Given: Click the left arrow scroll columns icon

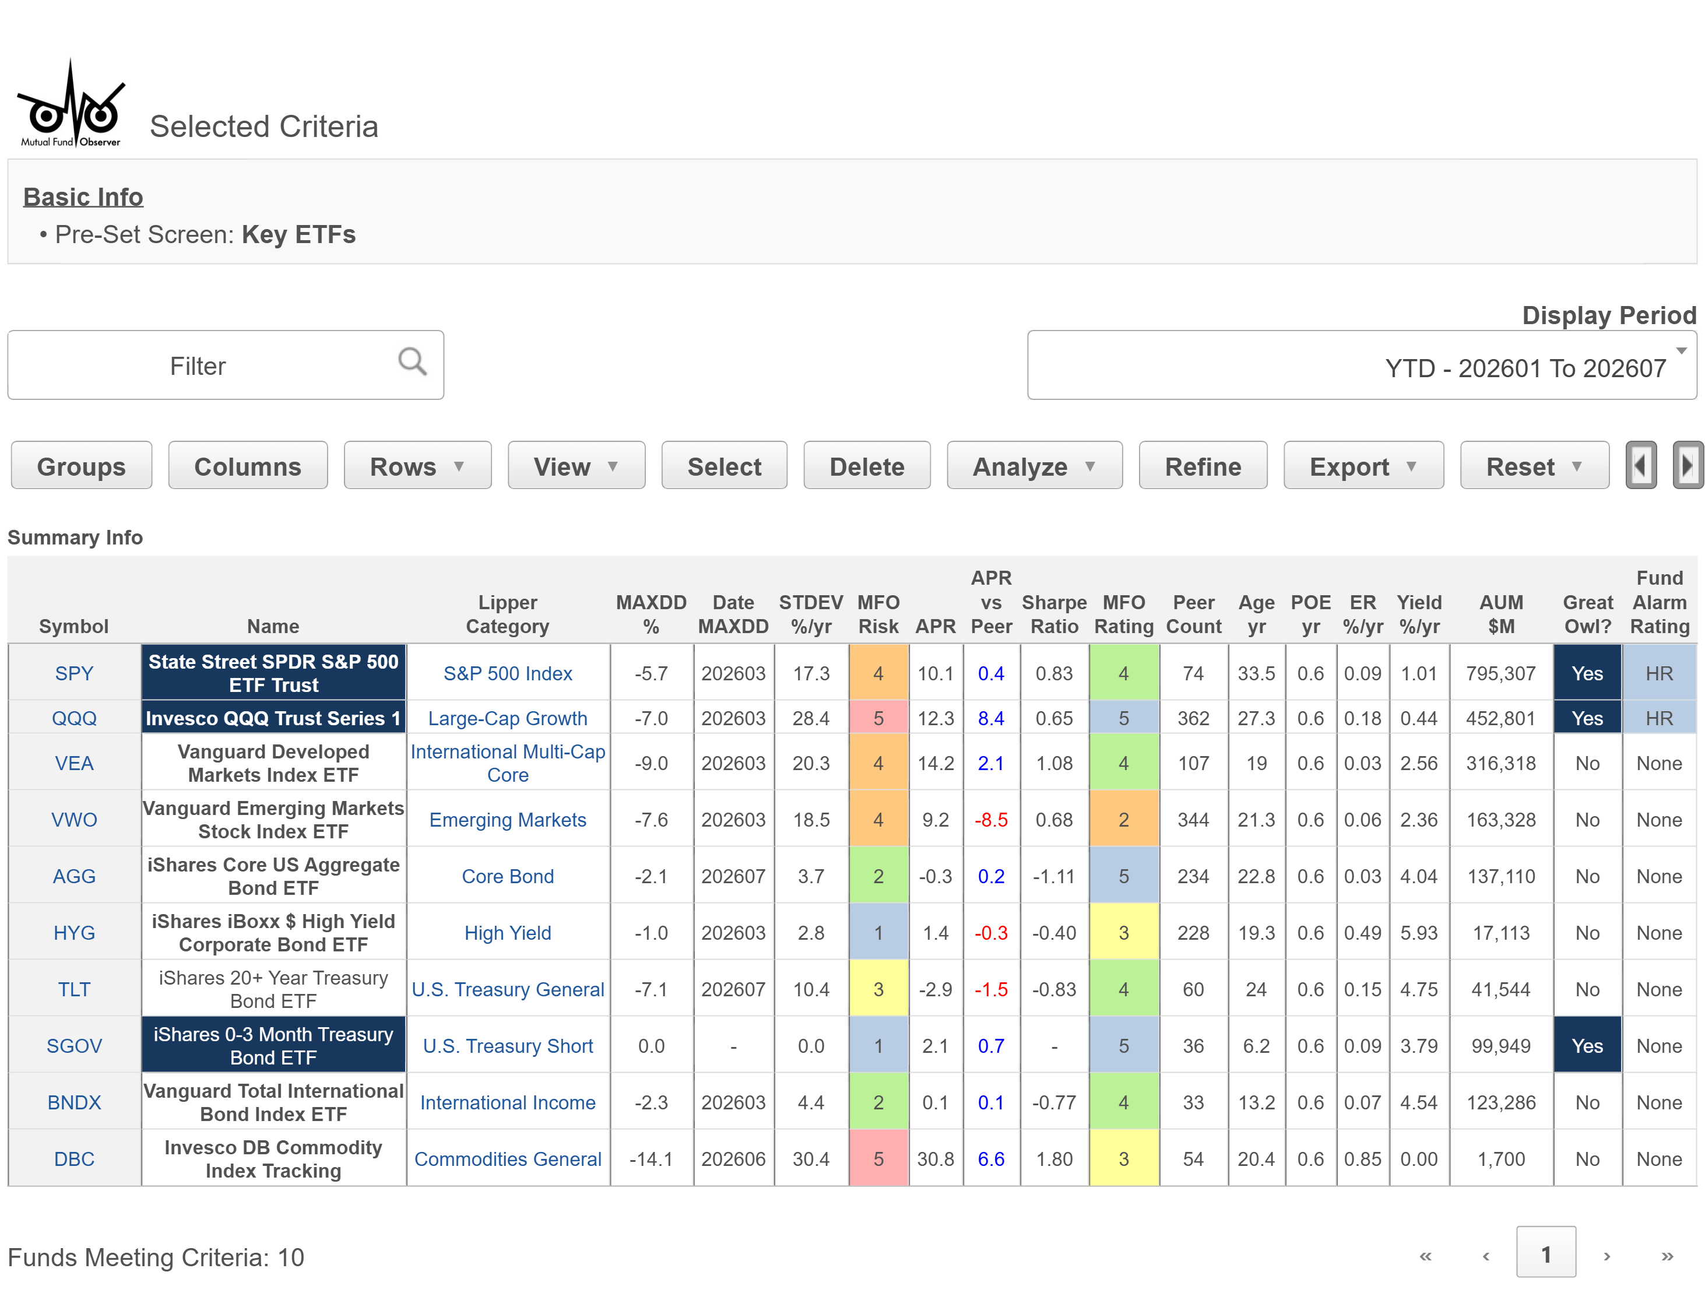Looking at the screenshot, I should [x=1640, y=465].
